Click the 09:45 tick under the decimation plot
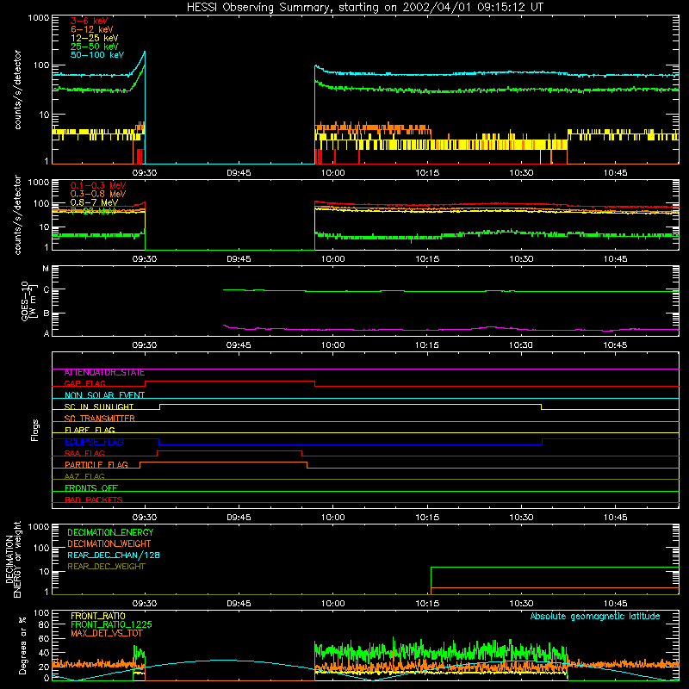 pos(239,604)
